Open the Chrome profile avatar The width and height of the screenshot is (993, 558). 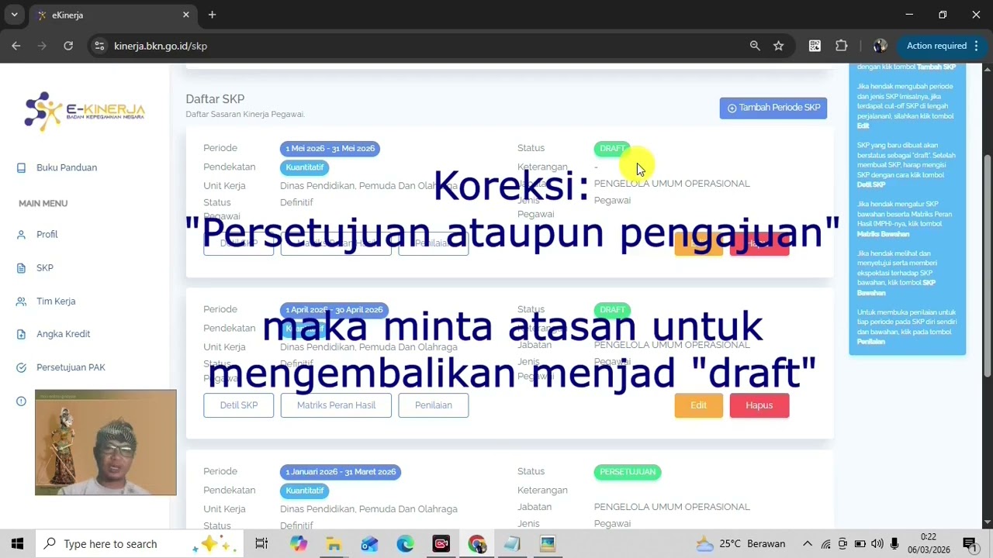click(880, 46)
